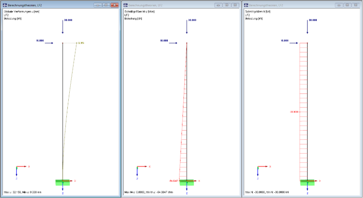Click the X-Z axis indicator in left window
The width and height of the screenshot is (363, 198).
point(22,172)
